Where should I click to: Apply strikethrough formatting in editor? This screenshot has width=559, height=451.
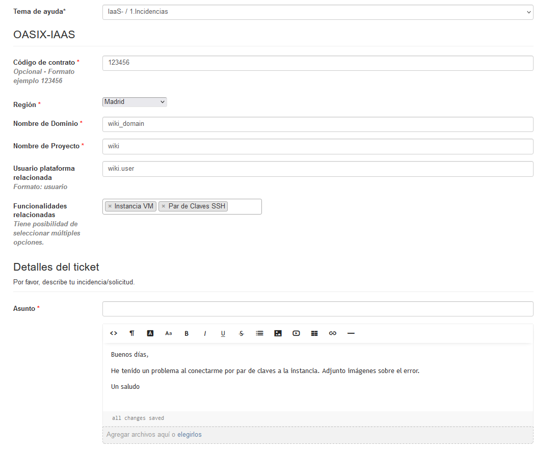point(242,333)
